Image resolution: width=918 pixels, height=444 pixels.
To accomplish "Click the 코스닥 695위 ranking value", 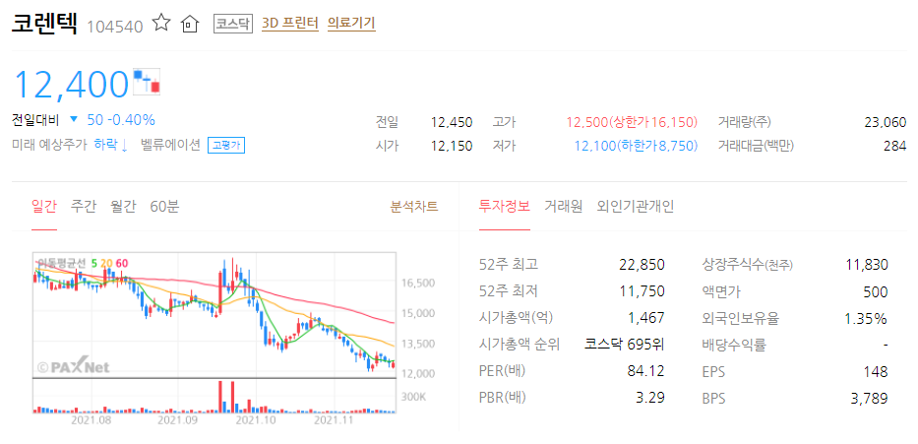I will tap(625, 345).
